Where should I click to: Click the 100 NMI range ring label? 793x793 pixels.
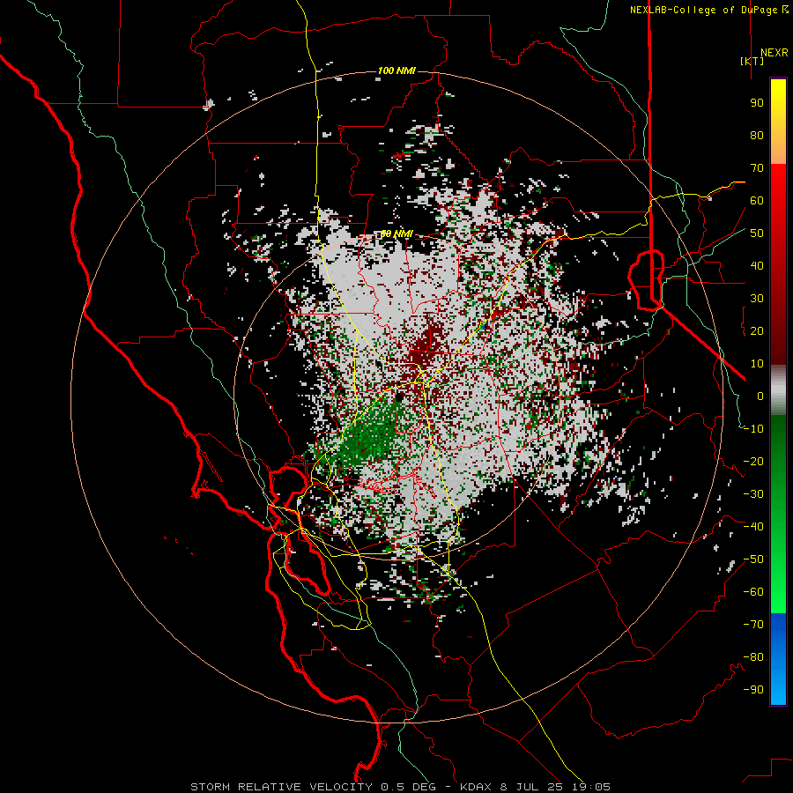396,70
